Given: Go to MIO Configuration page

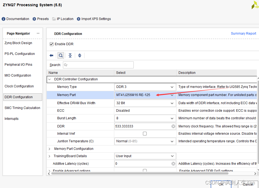Looking at the screenshot, I should [18, 75].
